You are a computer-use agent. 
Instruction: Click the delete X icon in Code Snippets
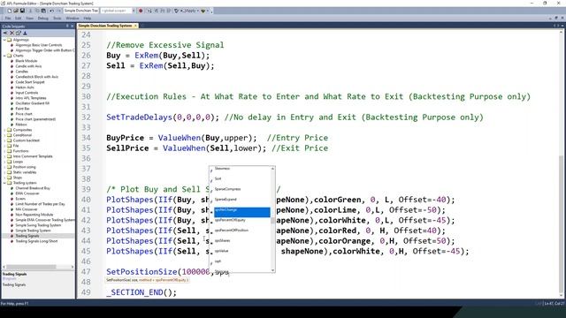11,33
